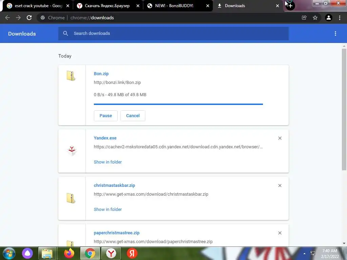347x260 pixels.
Task: Open the Downloads page more actions menu
Action: click(x=335, y=34)
